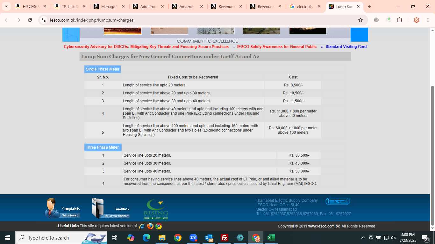Switch to the Manage tab
Viewport: 435px width, 244px height.
coord(109,6)
